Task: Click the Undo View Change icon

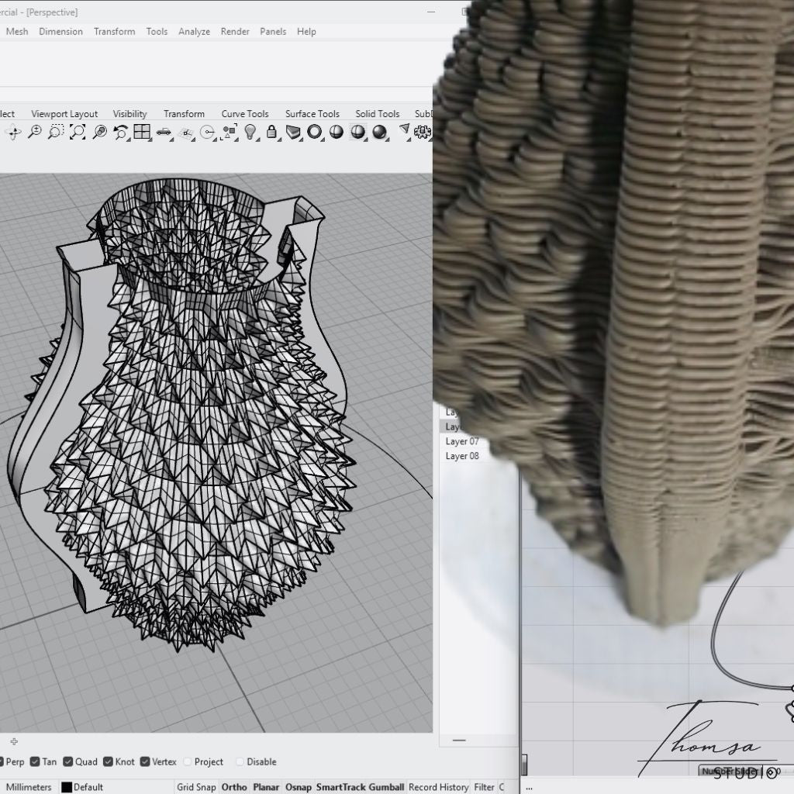Action: pos(121,133)
